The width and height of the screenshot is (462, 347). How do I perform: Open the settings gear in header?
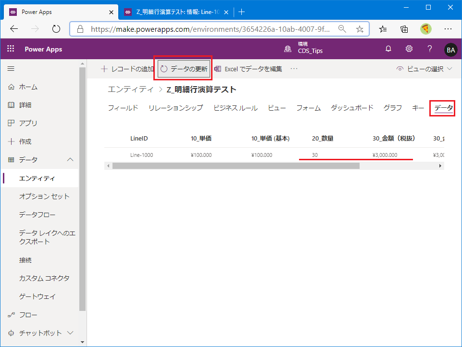409,49
